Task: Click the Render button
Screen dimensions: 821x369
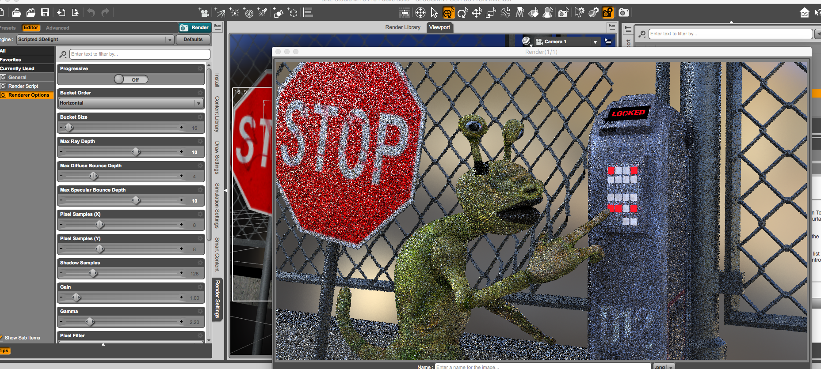Action: pyautogui.click(x=195, y=27)
